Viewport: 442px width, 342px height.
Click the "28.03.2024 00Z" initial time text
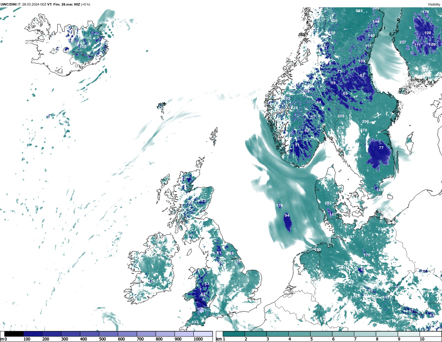click(34, 4)
